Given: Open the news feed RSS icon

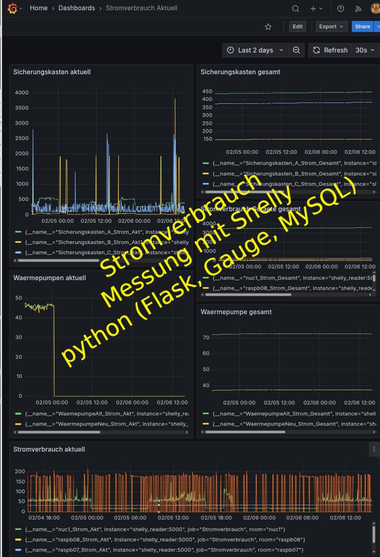Looking at the screenshot, I should pyautogui.click(x=358, y=8).
